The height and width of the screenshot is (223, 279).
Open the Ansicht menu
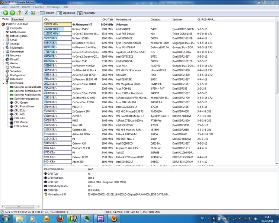pyautogui.click(x=15, y=7)
